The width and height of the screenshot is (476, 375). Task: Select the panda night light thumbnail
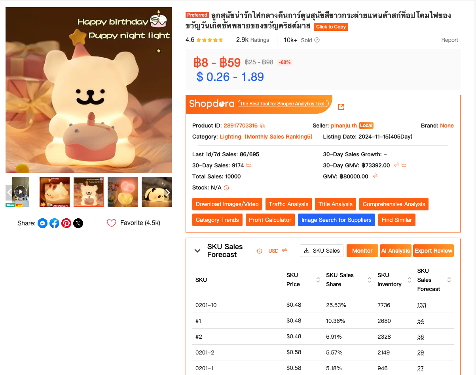pyautogui.click(x=157, y=192)
